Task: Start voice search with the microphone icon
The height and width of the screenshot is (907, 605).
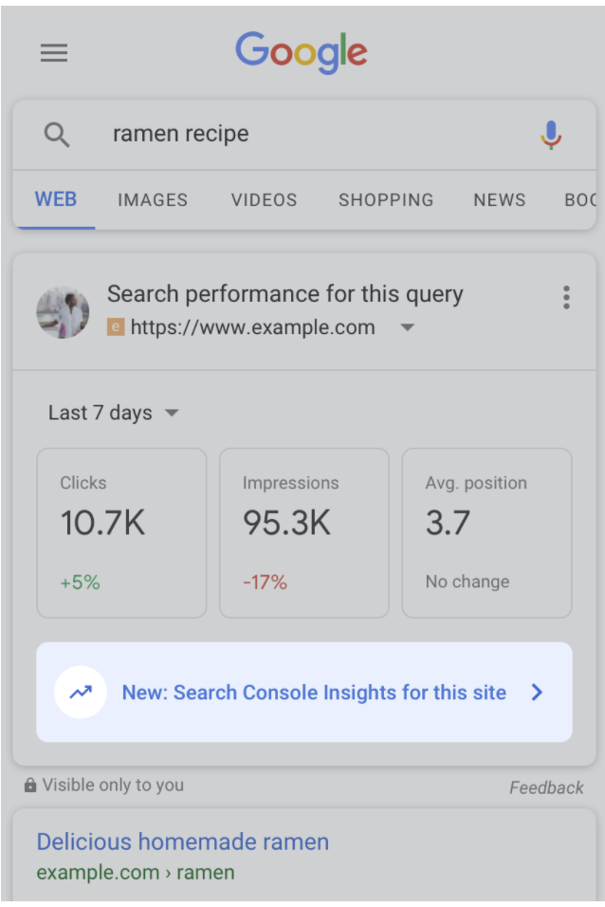Action: coord(550,134)
